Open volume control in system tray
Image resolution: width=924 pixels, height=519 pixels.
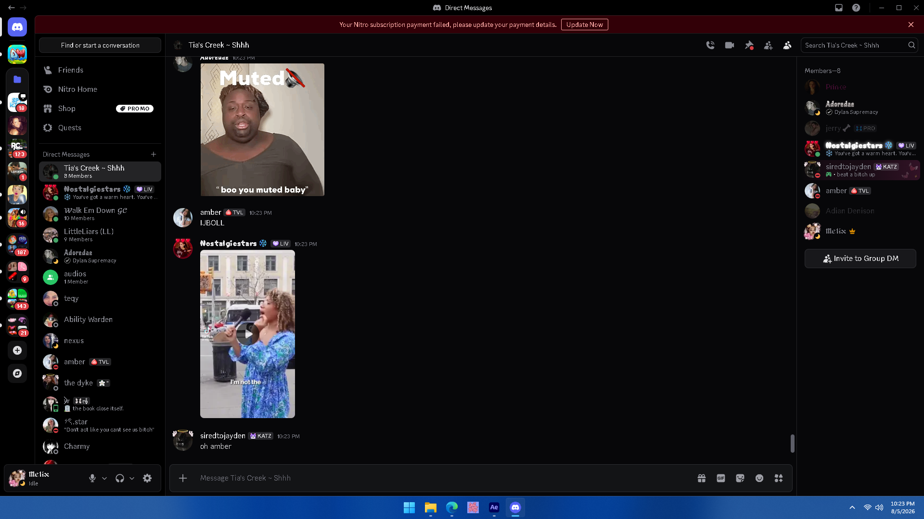coord(879,507)
